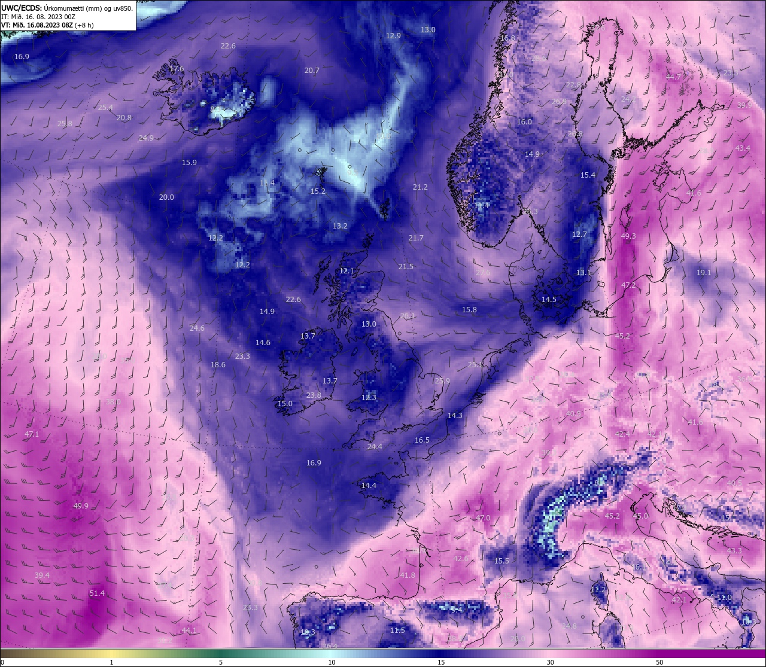Click the 16.0 value over Norway
This screenshot has width=766, height=667.
point(524,122)
